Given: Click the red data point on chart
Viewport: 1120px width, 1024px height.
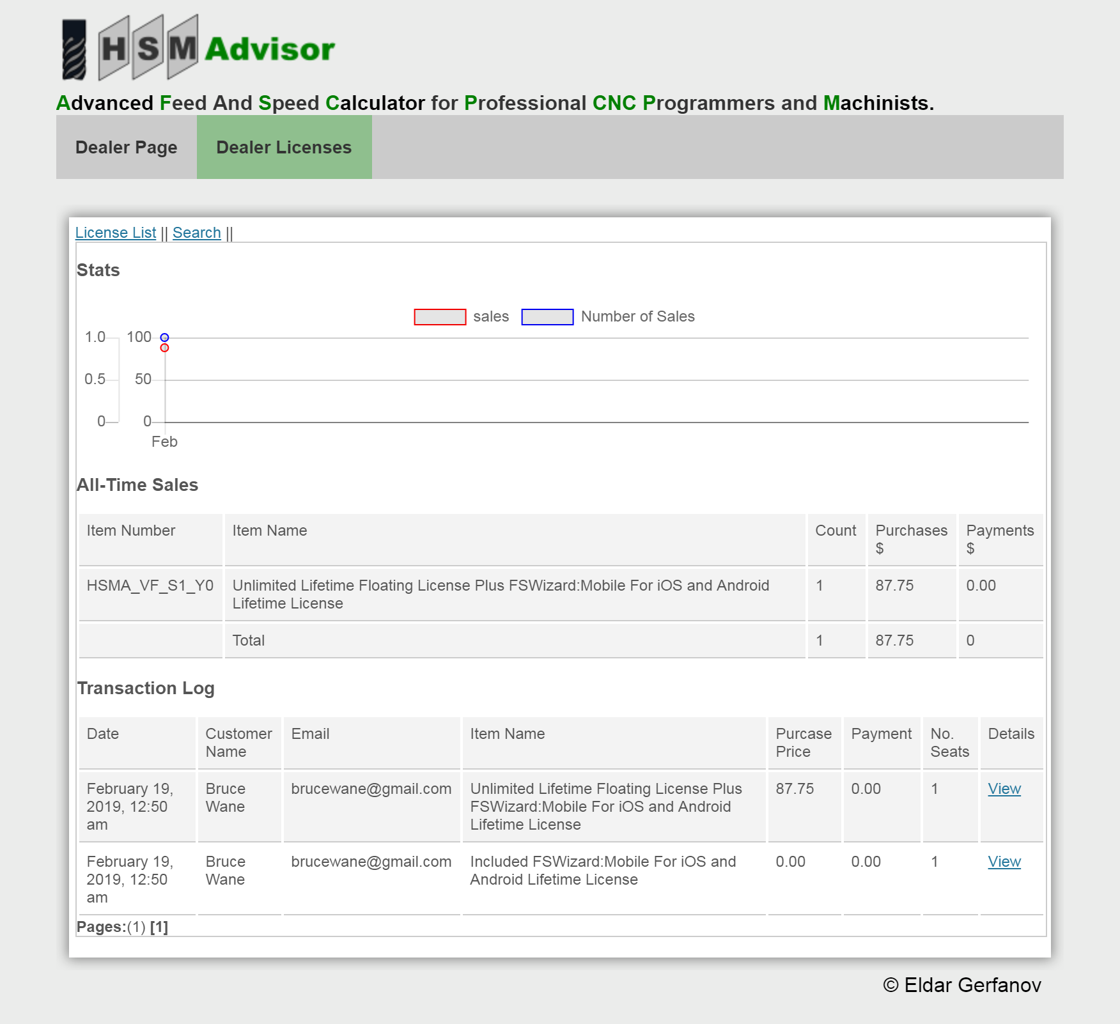Looking at the screenshot, I should click(164, 348).
